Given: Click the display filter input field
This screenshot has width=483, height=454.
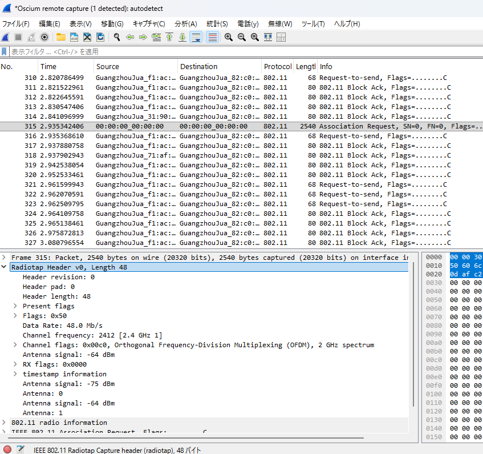Looking at the screenshot, I should pyautogui.click(x=246, y=51).
